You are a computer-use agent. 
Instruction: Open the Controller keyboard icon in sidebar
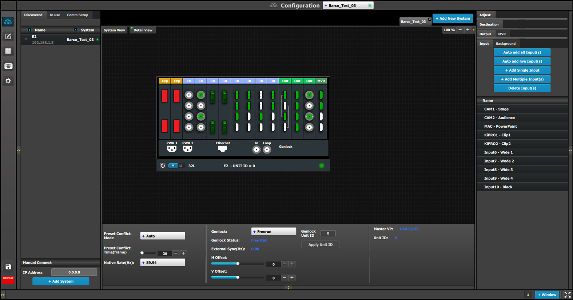coord(8,66)
